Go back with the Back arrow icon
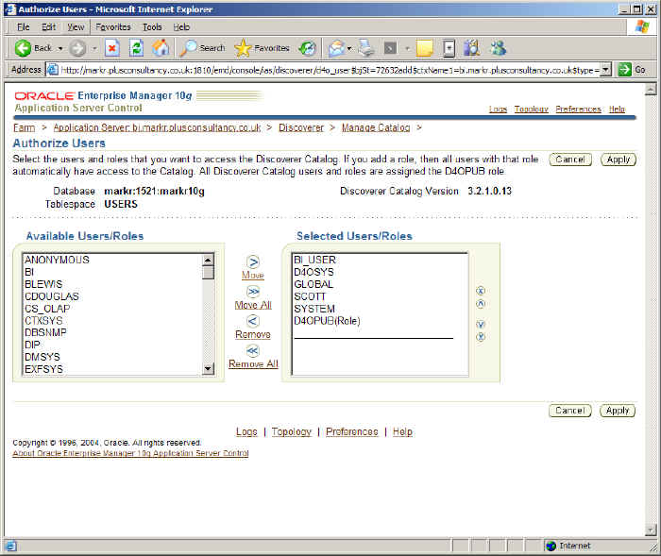This screenshot has height=556, width=661. pos(23,48)
